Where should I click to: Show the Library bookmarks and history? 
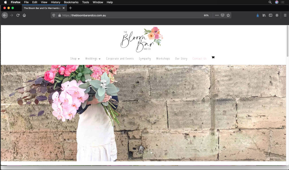tap(264, 15)
